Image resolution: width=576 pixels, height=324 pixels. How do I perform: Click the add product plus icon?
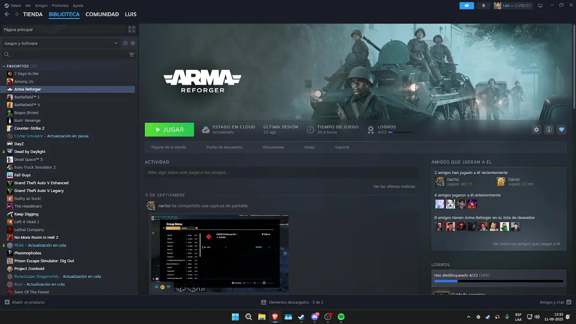point(7,302)
